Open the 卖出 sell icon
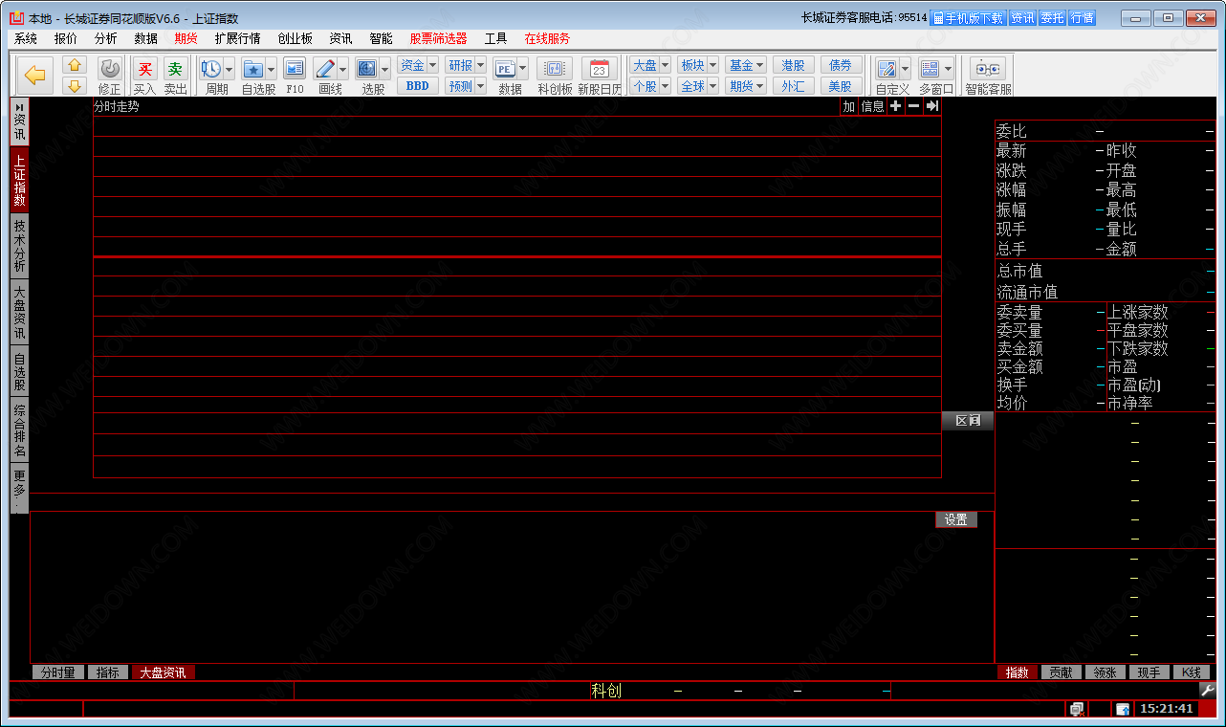Image resolution: width=1226 pixels, height=727 pixels. 175,69
